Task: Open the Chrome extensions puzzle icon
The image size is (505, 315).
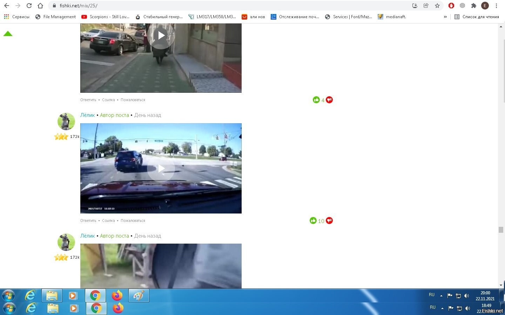Action: click(x=474, y=6)
